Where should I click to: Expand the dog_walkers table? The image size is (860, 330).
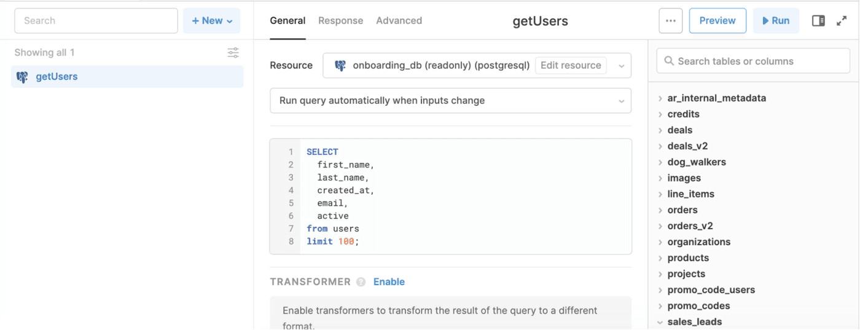pos(660,162)
